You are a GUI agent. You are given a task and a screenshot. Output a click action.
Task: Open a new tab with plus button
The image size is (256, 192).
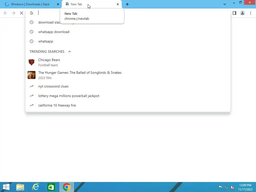pos(127,4)
